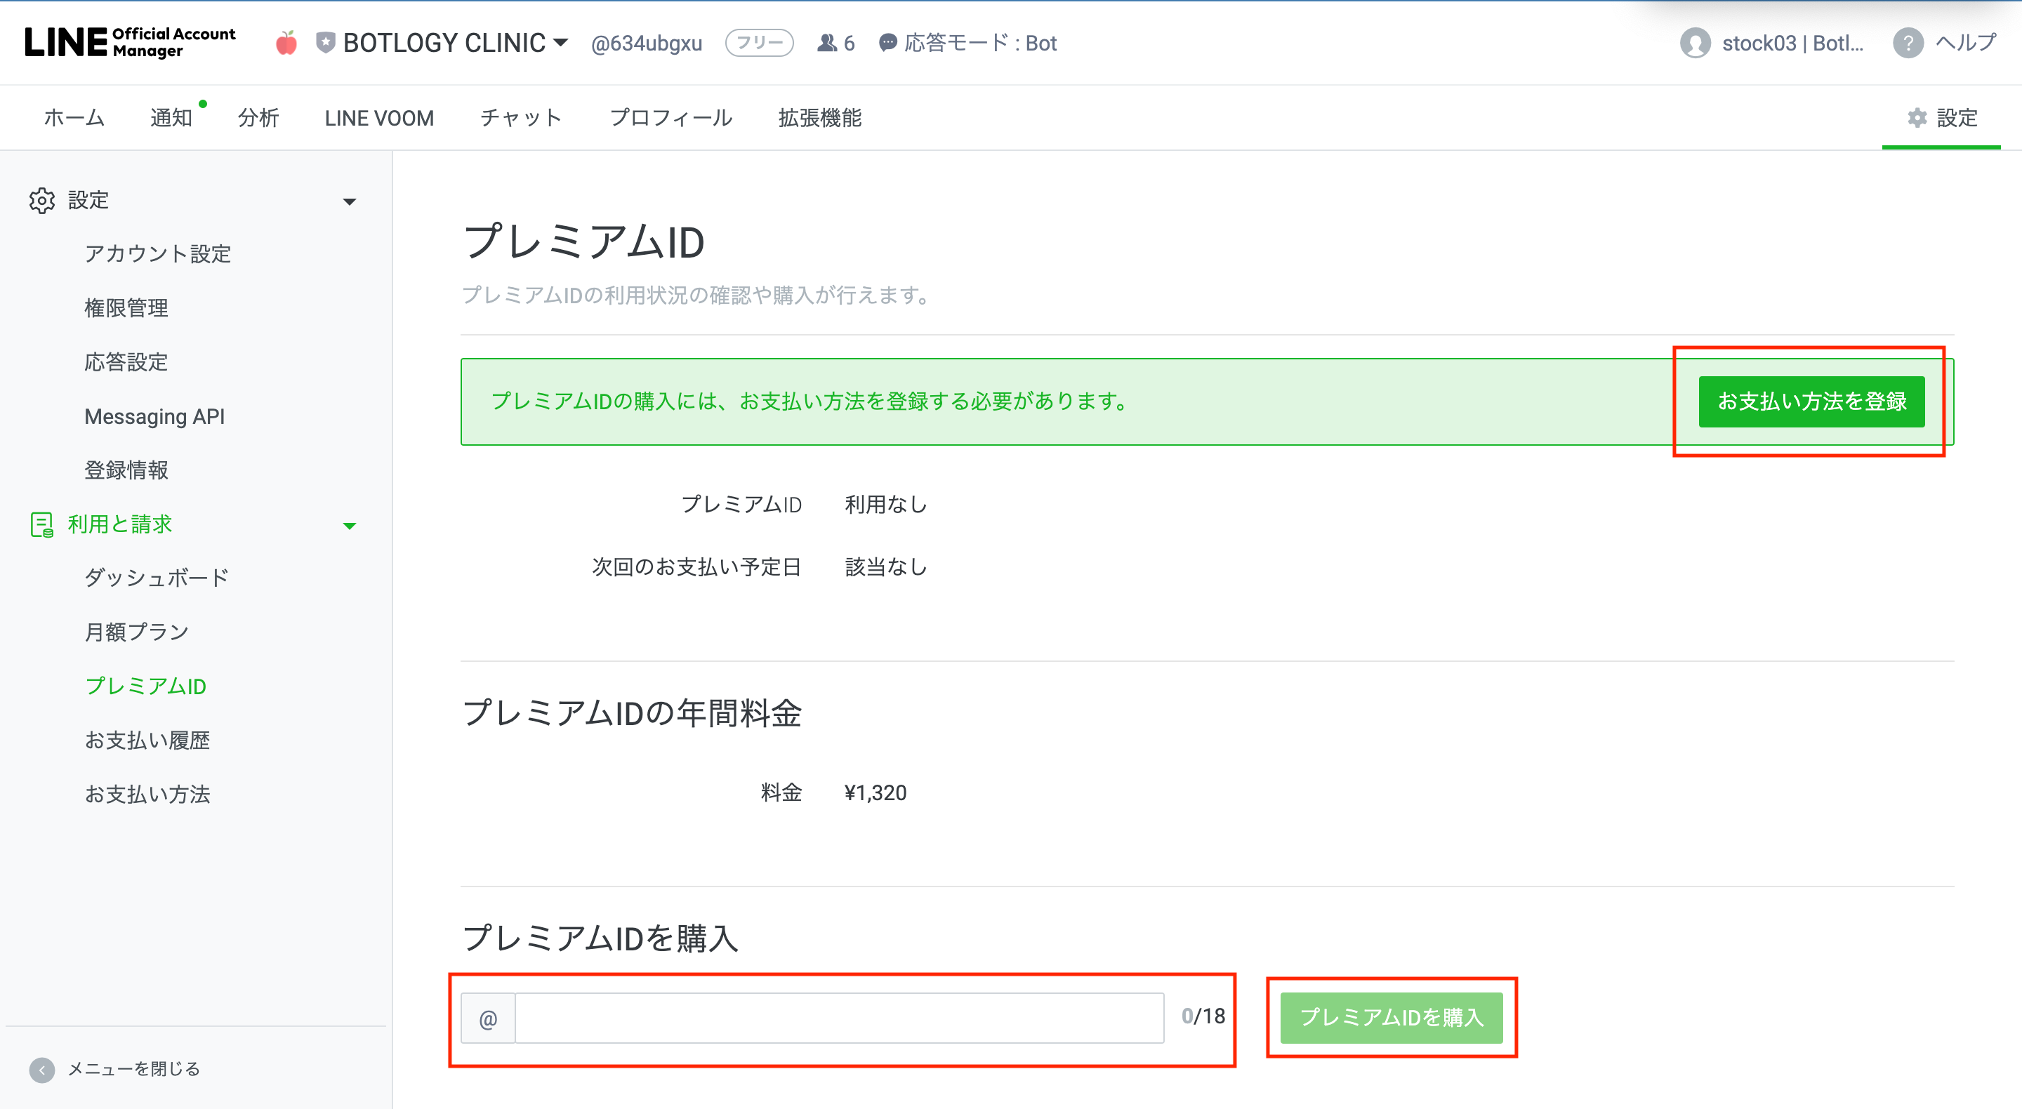The height and width of the screenshot is (1109, 2022).
Task: Click the apple account avatar icon
Action: [x=286, y=42]
